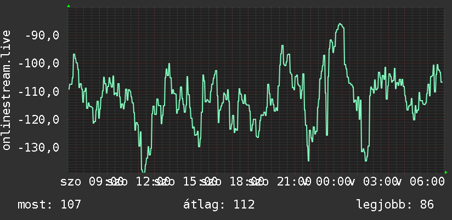The width and height of the screenshot is (452, 220).
Task: Click the szo 09:00 time label
Action: pyautogui.click(x=92, y=182)
